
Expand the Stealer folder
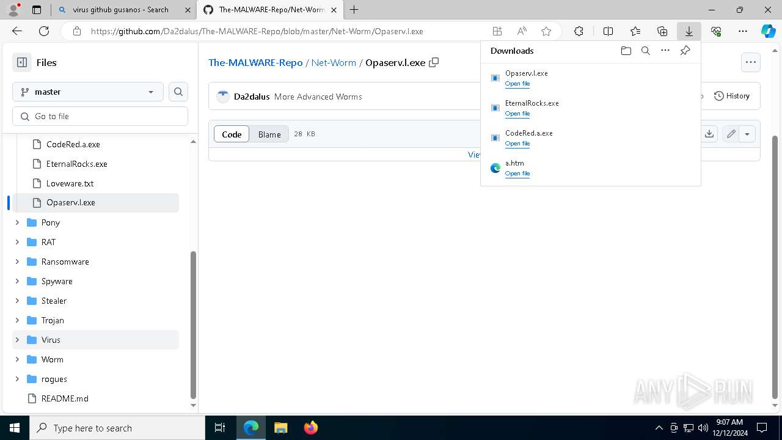coord(17,301)
